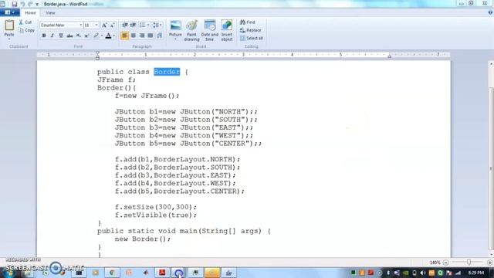Click the clock in system tray
The width and height of the screenshot is (494, 278).
[x=476, y=273]
